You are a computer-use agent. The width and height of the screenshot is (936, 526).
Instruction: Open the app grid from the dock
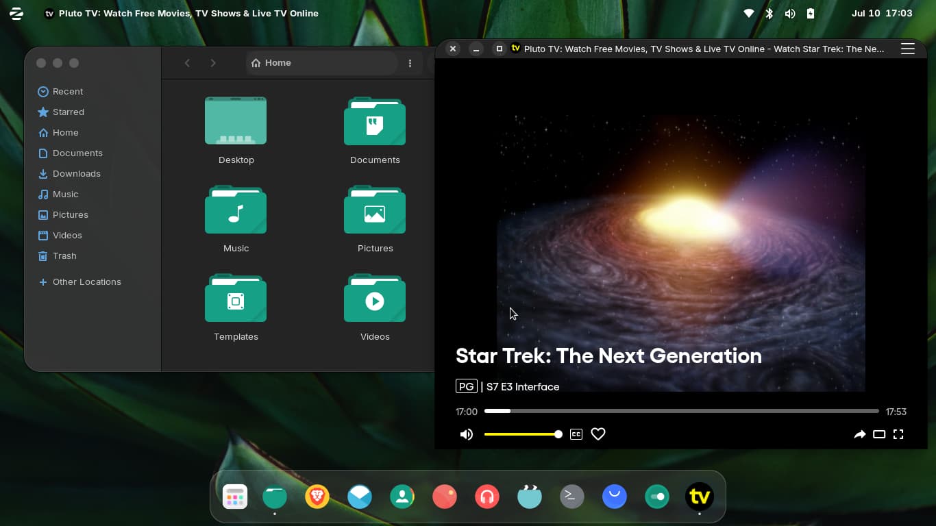235,497
